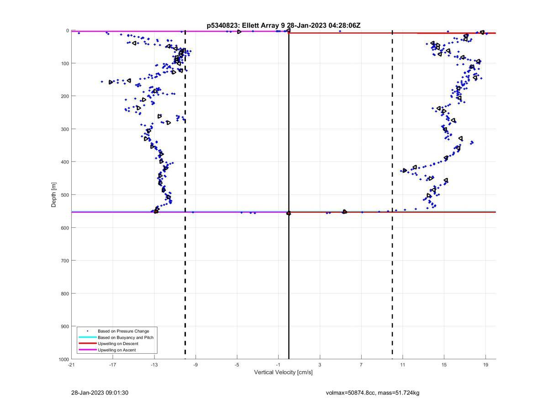Viewport: 548px width, 404px height.
Task: Click the depth tick label 700
Action: (x=64, y=261)
